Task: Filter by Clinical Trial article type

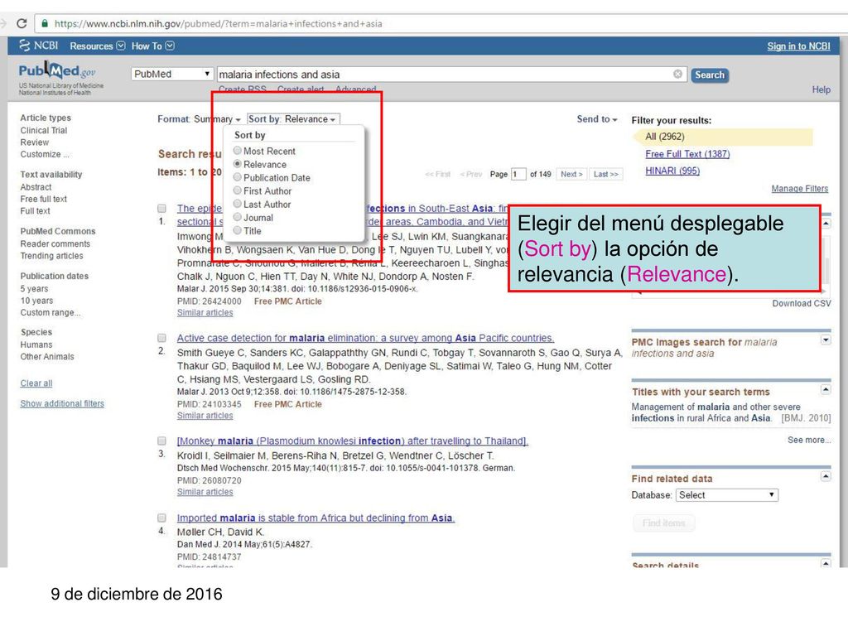Action: (x=43, y=130)
